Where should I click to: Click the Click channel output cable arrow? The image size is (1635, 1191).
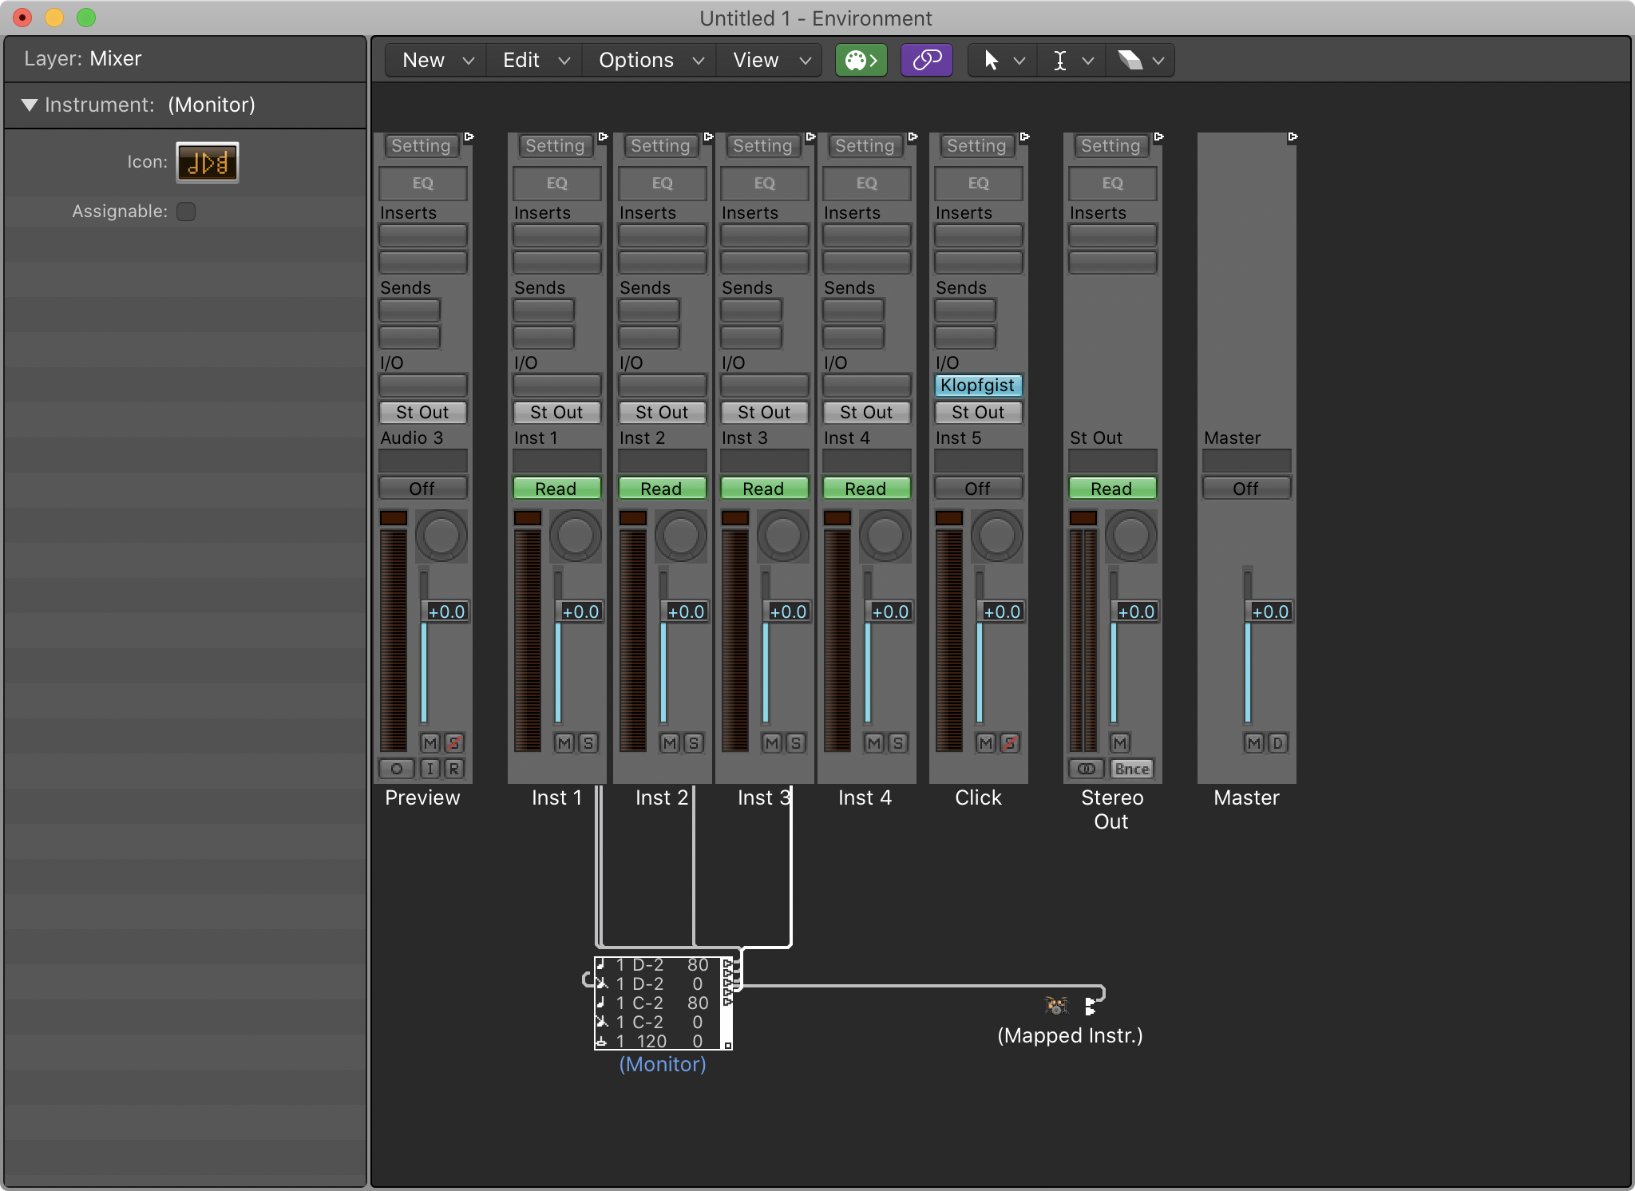click(x=1025, y=137)
